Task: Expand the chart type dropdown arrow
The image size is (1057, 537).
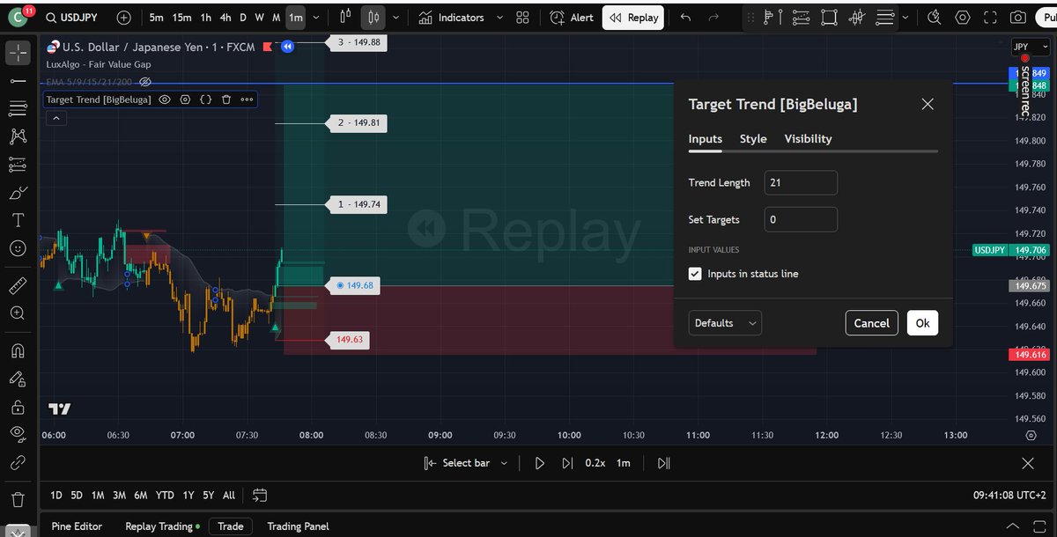Action: point(395,18)
